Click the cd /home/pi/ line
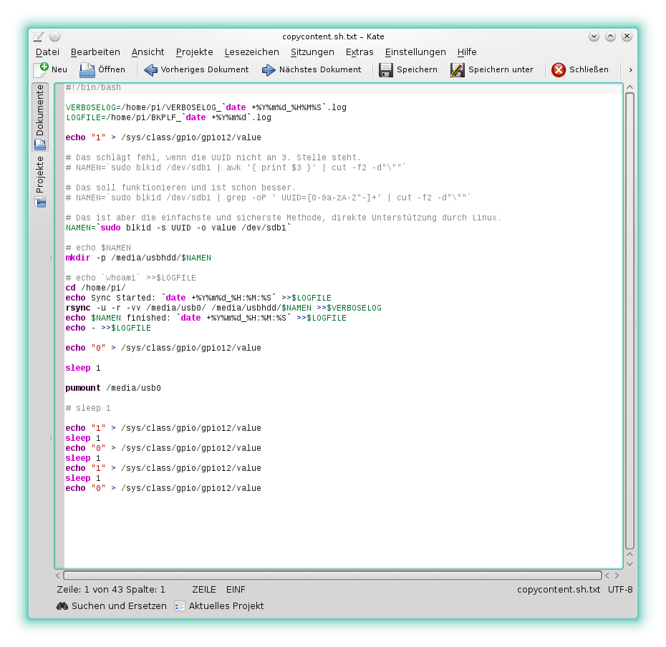The height and width of the screenshot is (647, 666). pos(95,288)
